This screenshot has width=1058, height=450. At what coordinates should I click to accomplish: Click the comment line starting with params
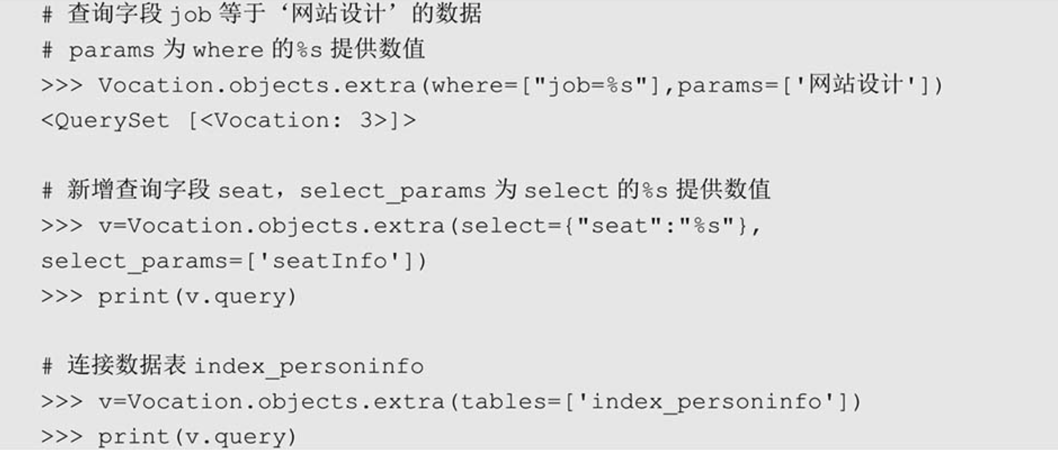(x=234, y=50)
